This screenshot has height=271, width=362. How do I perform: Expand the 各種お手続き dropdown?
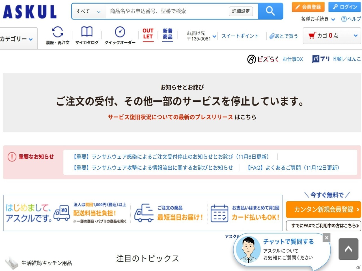[x=318, y=19]
